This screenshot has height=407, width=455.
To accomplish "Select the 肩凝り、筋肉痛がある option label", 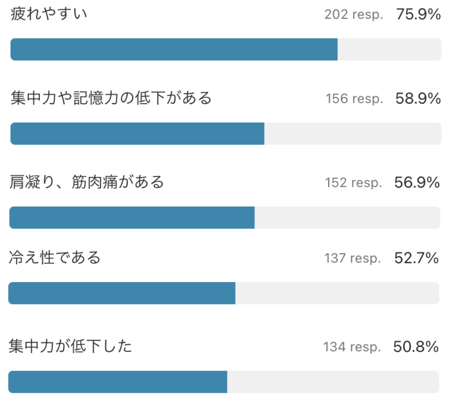I will pyautogui.click(x=87, y=182).
